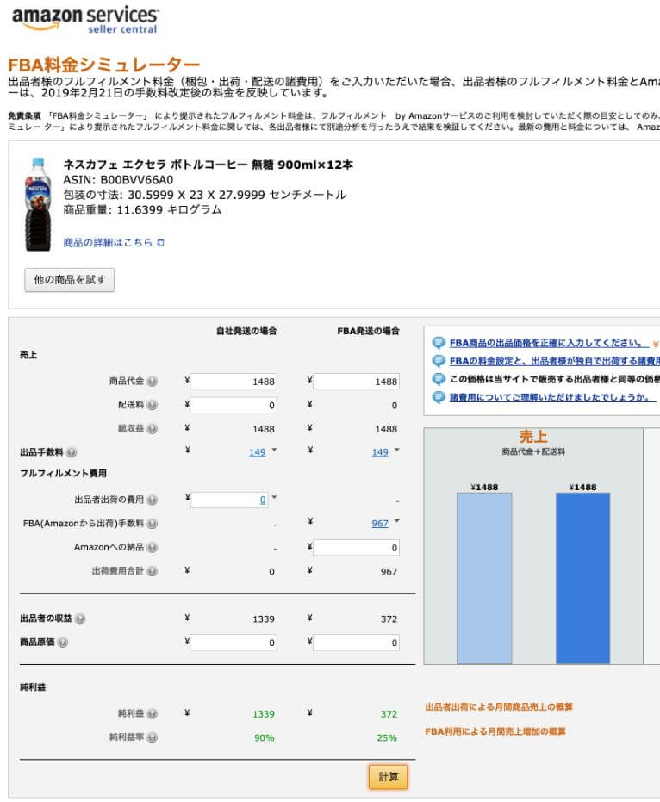Click speech bubble icon beside FBAの料金設定 tip
660x802 pixels.
tap(439, 361)
